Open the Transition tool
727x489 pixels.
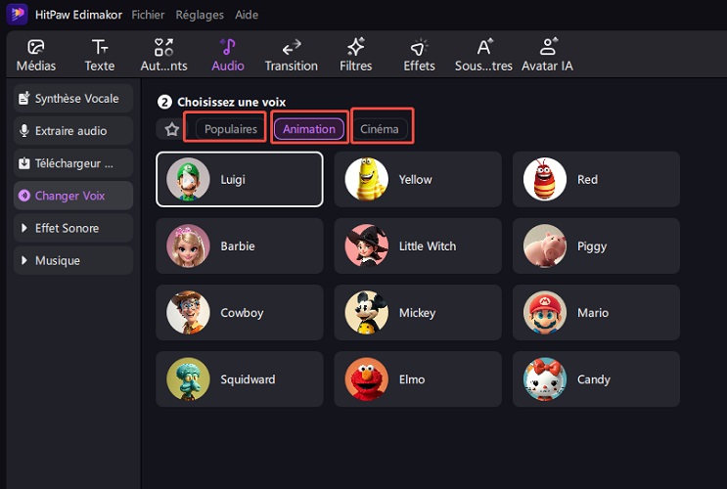coord(291,56)
